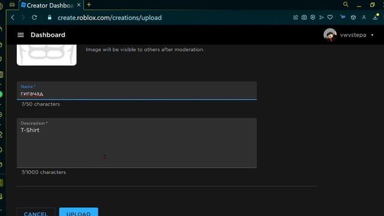The image size is (384, 216).
Task: Click the padlock site security icon
Action: [x=50, y=17]
